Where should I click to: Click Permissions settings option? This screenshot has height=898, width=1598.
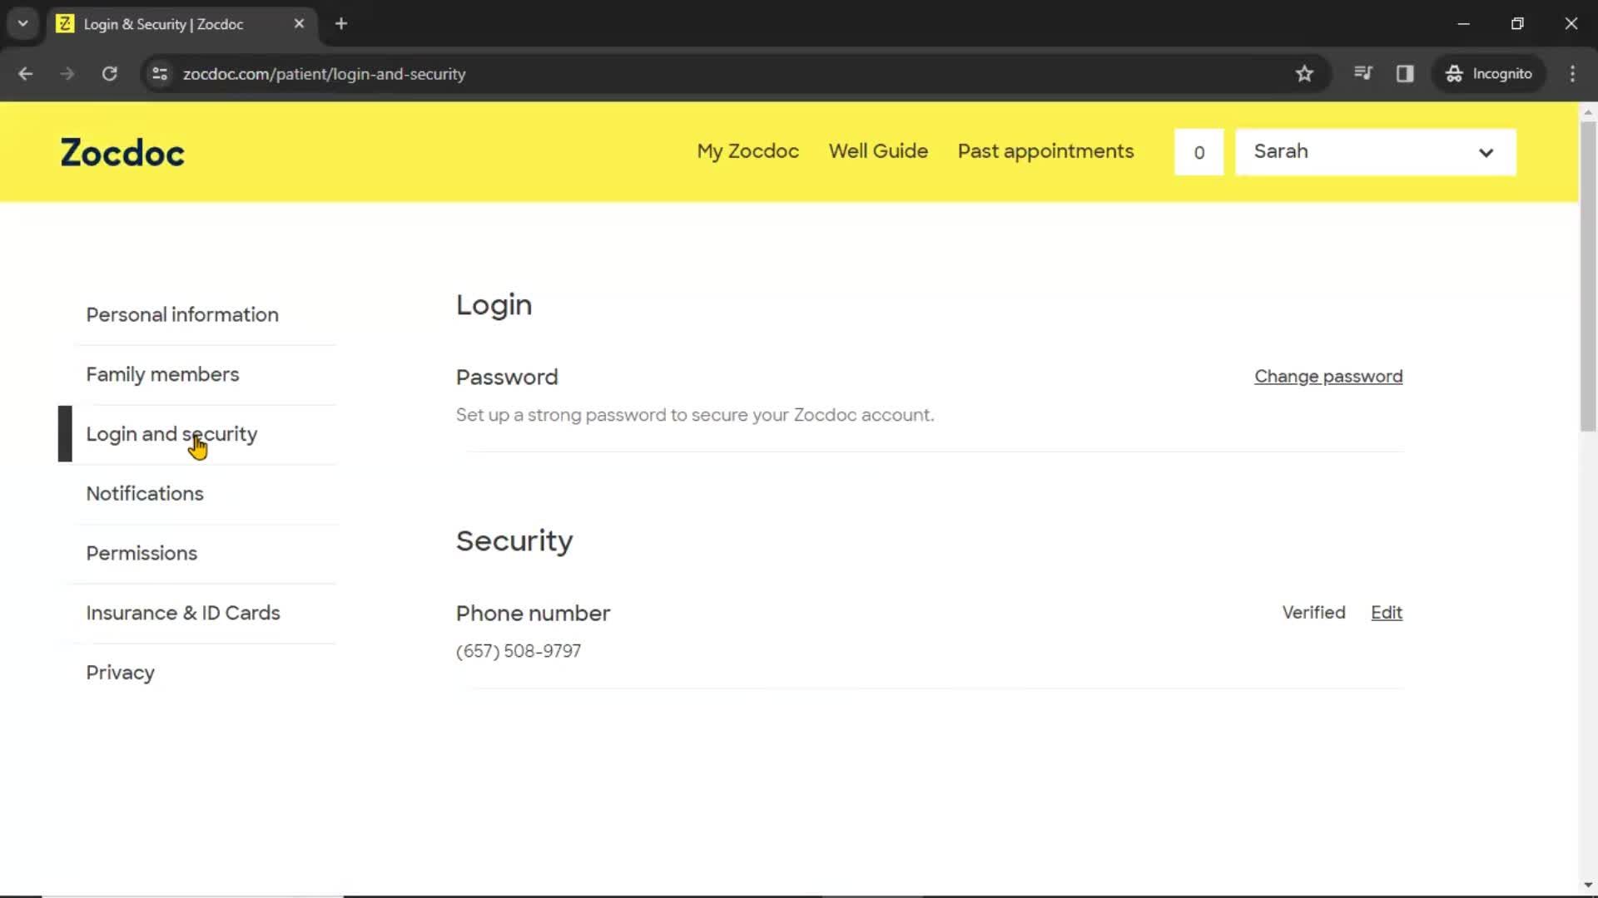(141, 553)
